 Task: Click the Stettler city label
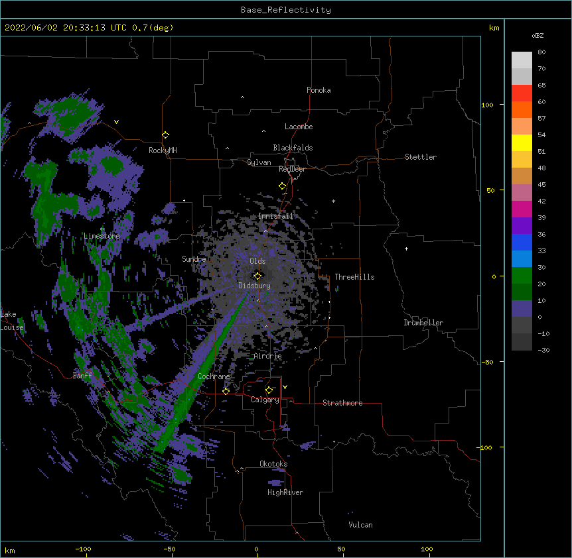click(x=421, y=157)
